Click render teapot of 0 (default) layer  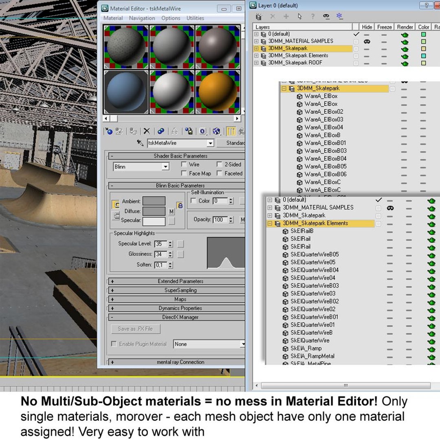[x=405, y=35]
